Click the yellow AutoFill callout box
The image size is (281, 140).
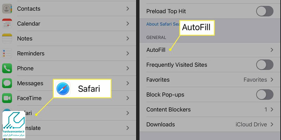tap(197, 28)
